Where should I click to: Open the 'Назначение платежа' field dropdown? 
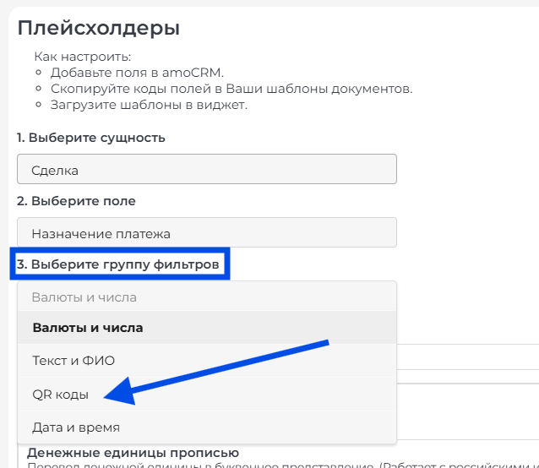207,232
